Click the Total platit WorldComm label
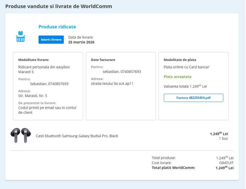Screen dimensions: 246x189 click(x=173, y=168)
